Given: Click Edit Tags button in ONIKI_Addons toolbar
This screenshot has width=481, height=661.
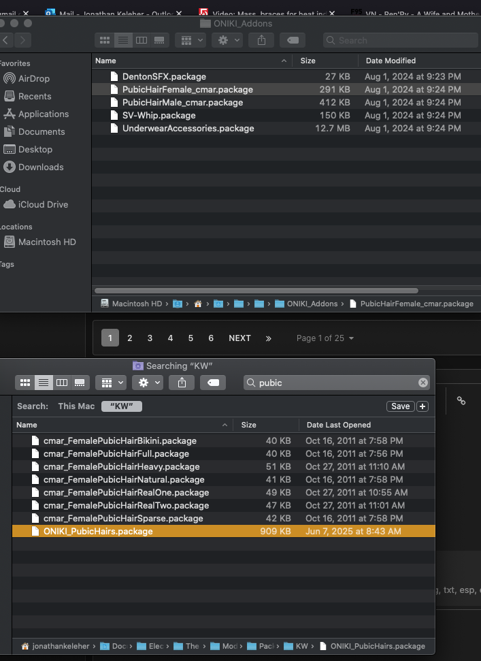Looking at the screenshot, I should (x=293, y=40).
